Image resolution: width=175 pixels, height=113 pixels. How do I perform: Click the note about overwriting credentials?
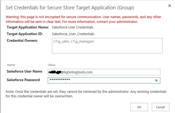click(x=86, y=94)
